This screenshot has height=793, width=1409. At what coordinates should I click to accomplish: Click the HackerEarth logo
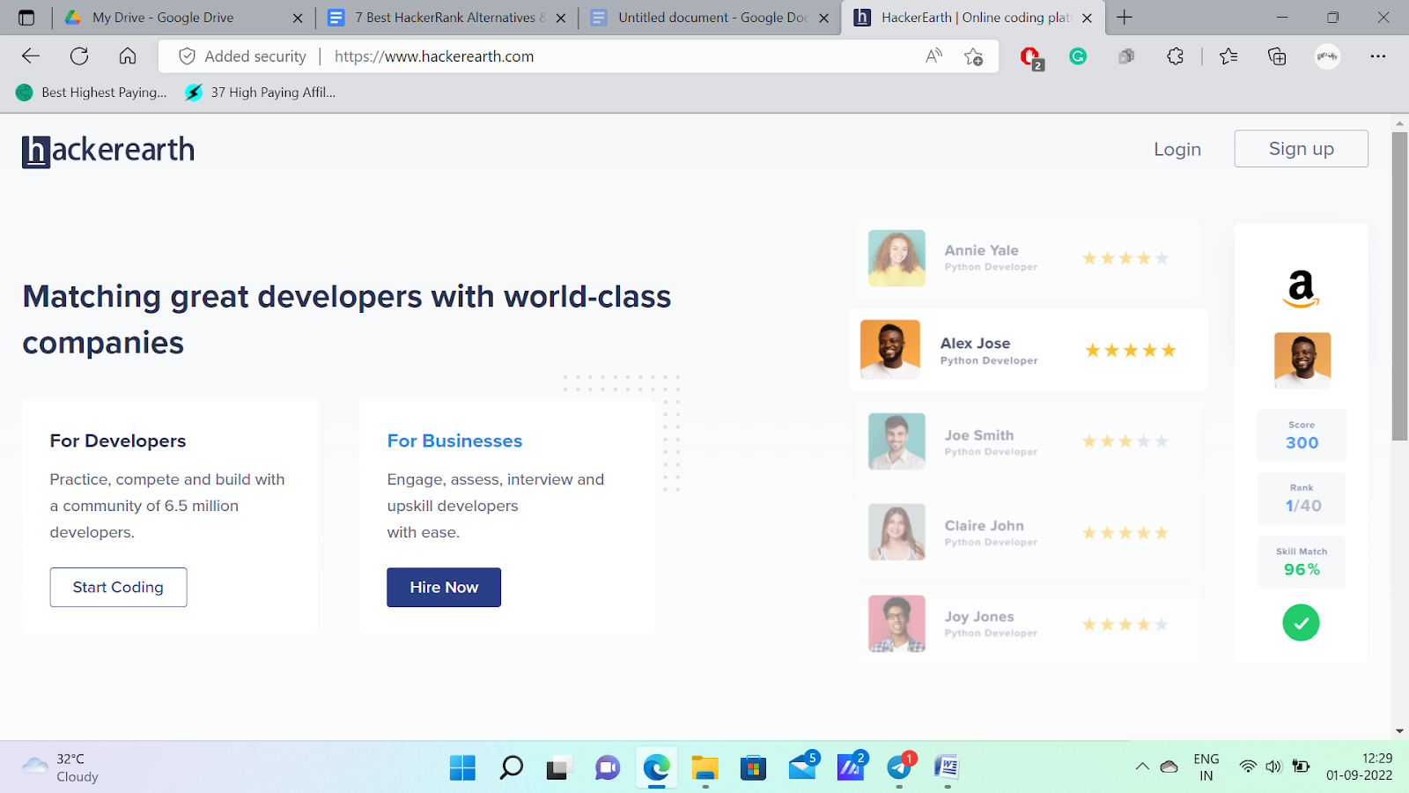pyautogui.click(x=108, y=151)
